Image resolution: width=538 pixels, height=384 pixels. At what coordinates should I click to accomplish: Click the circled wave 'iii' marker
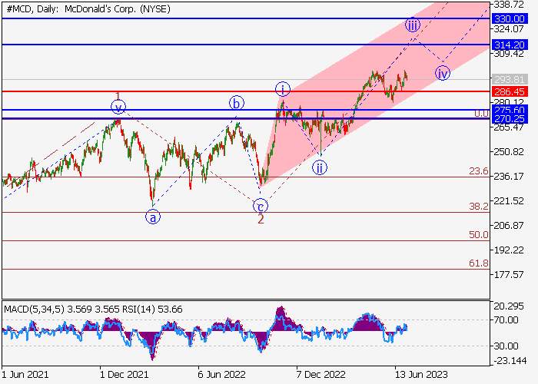tap(413, 25)
